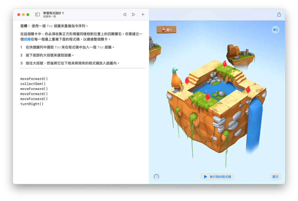Go to next page arrow
The image size is (298, 201).
tap(133, 14)
